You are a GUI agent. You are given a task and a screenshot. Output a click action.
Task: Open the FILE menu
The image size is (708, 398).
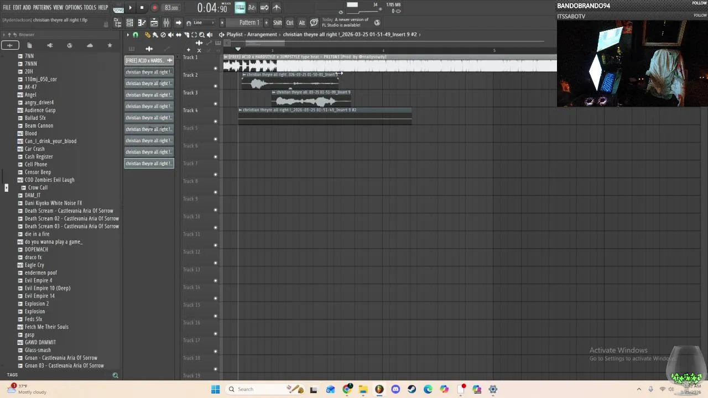(7, 8)
